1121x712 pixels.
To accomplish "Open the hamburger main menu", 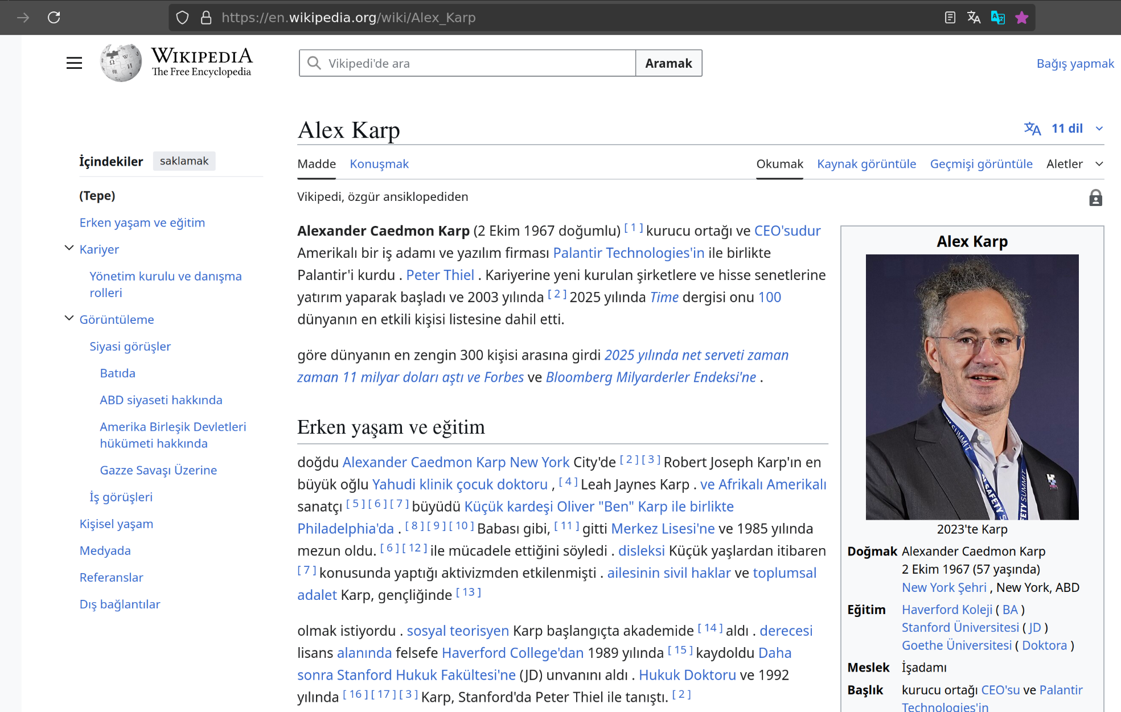I will pos(74,63).
